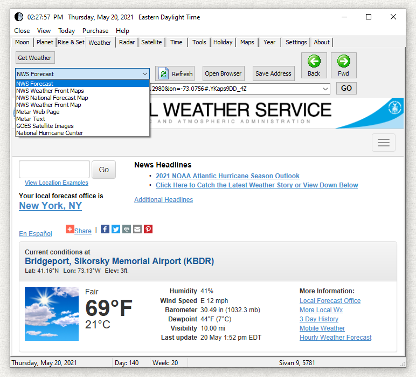Switch to the Year tab
This screenshot has height=377, width=416.
pyautogui.click(x=269, y=42)
